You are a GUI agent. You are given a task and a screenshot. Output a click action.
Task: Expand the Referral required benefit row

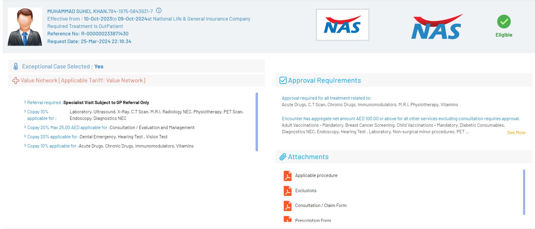tap(25, 102)
